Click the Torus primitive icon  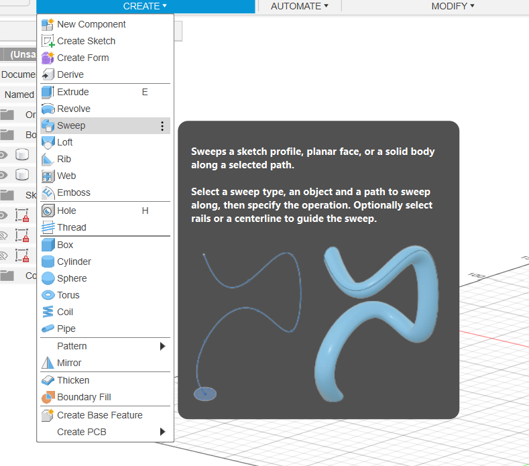point(48,295)
